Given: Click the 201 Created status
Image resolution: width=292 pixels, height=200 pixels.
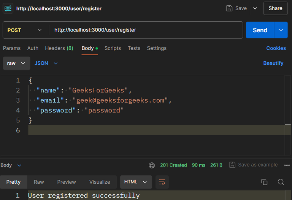Looking at the screenshot, I should point(173,165).
